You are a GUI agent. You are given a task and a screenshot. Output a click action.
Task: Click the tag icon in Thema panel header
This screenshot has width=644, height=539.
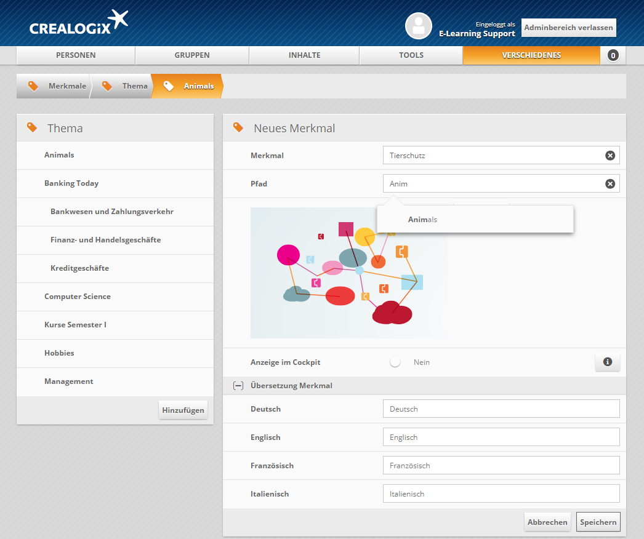32,128
